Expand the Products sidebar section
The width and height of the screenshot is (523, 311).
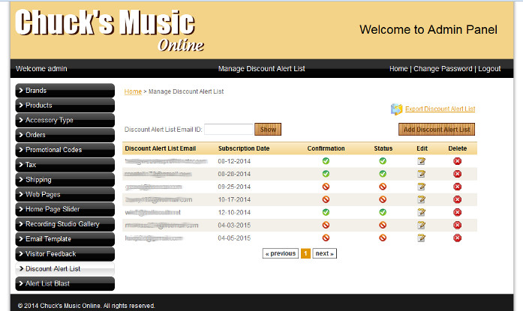pyautogui.click(x=65, y=106)
